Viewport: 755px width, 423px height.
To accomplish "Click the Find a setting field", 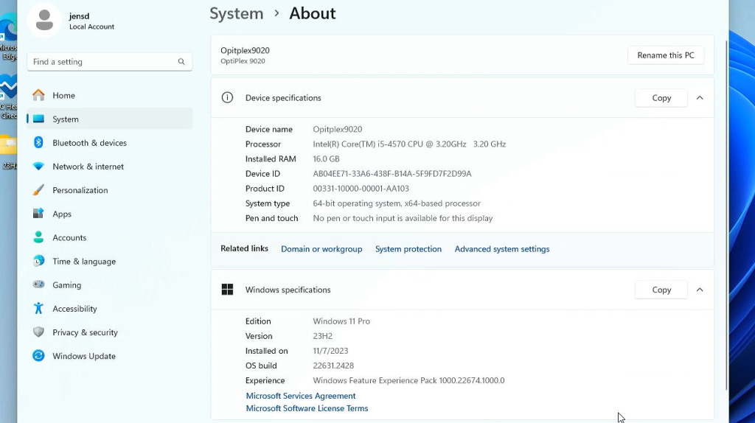I will 110,62.
